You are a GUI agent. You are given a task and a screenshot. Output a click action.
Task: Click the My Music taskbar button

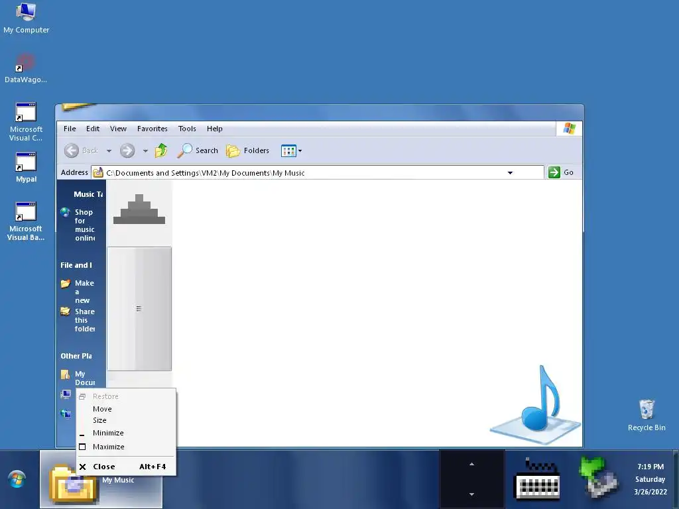pyautogui.click(x=101, y=480)
